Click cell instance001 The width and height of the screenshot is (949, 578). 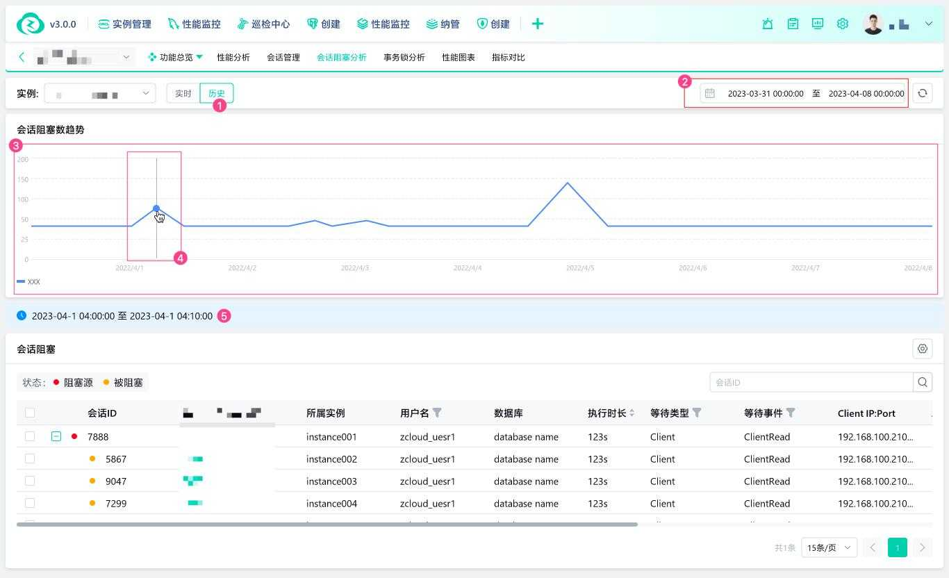coord(331,437)
